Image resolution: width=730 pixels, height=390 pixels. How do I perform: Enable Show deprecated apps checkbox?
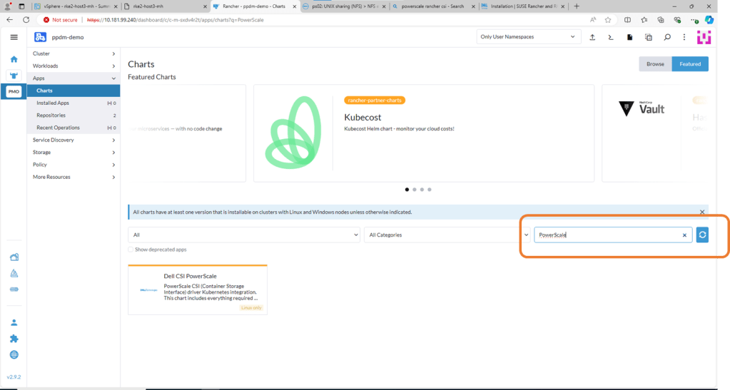[x=131, y=250]
